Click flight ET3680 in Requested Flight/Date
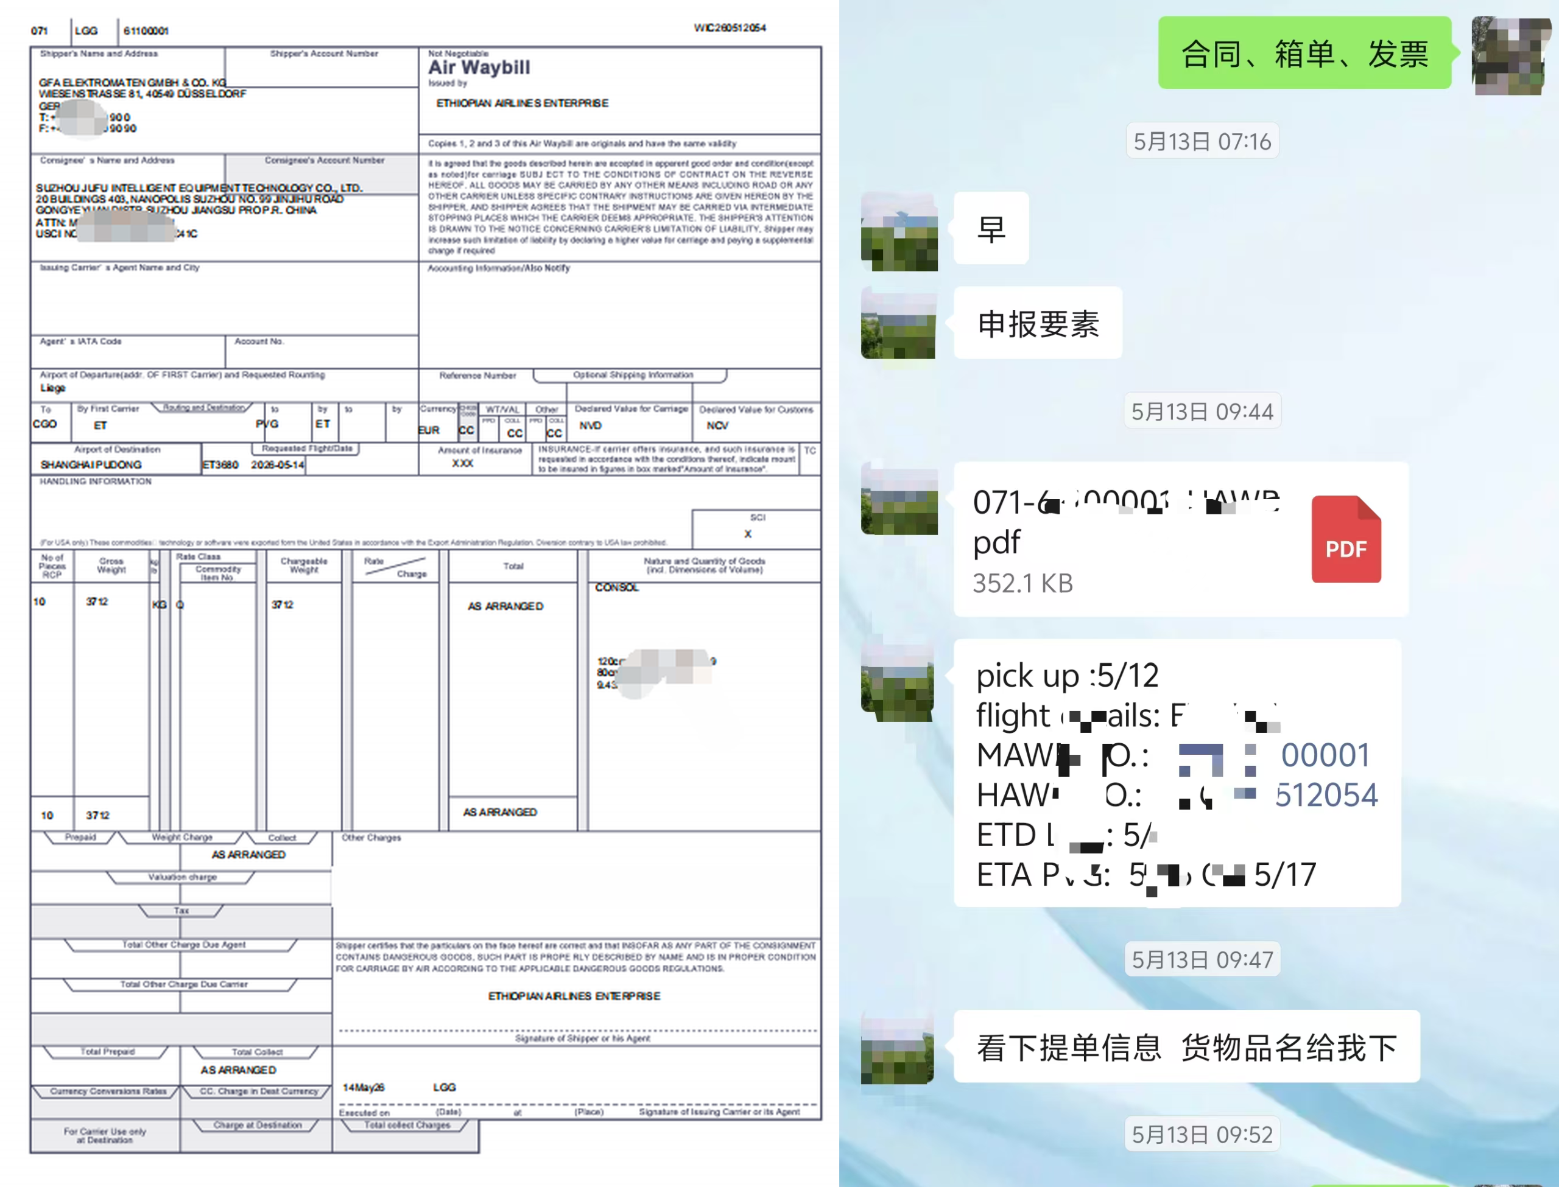 point(220,464)
